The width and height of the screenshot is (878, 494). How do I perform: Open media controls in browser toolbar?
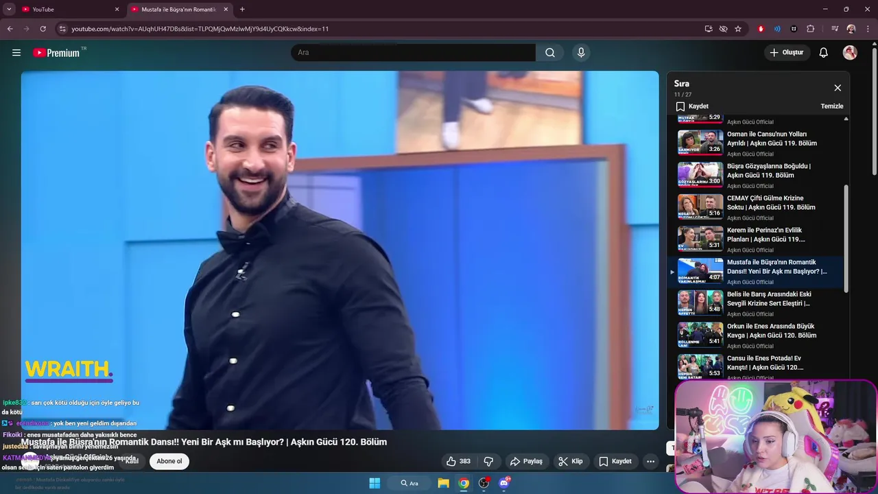834,29
